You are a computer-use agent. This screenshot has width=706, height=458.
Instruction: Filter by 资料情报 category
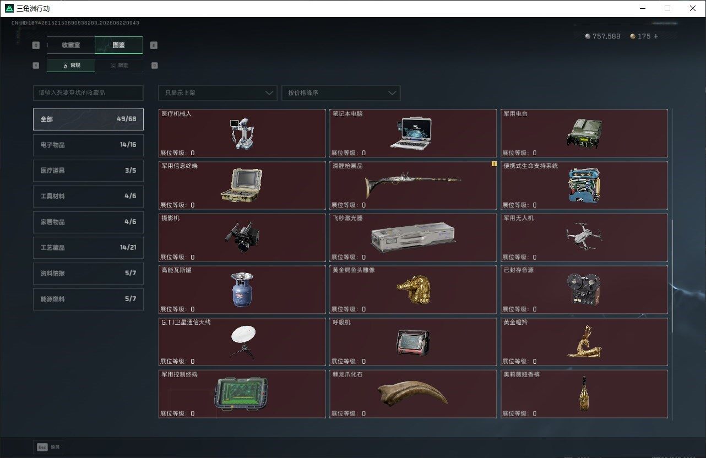(x=88, y=273)
